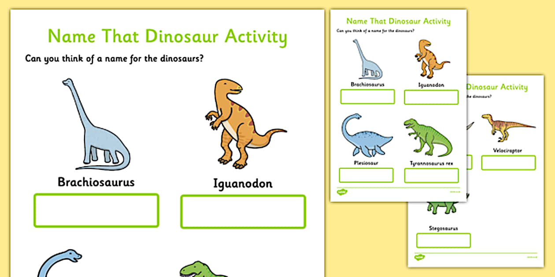This screenshot has height=277, width=555.
Task: Click the name box under Tyrannosaurus rex
Action: (x=430, y=175)
